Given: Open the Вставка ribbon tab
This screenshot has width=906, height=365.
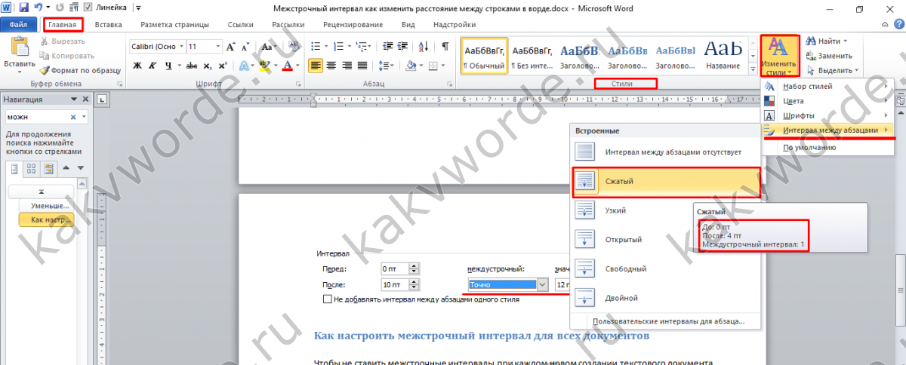Looking at the screenshot, I should (108, 25).
